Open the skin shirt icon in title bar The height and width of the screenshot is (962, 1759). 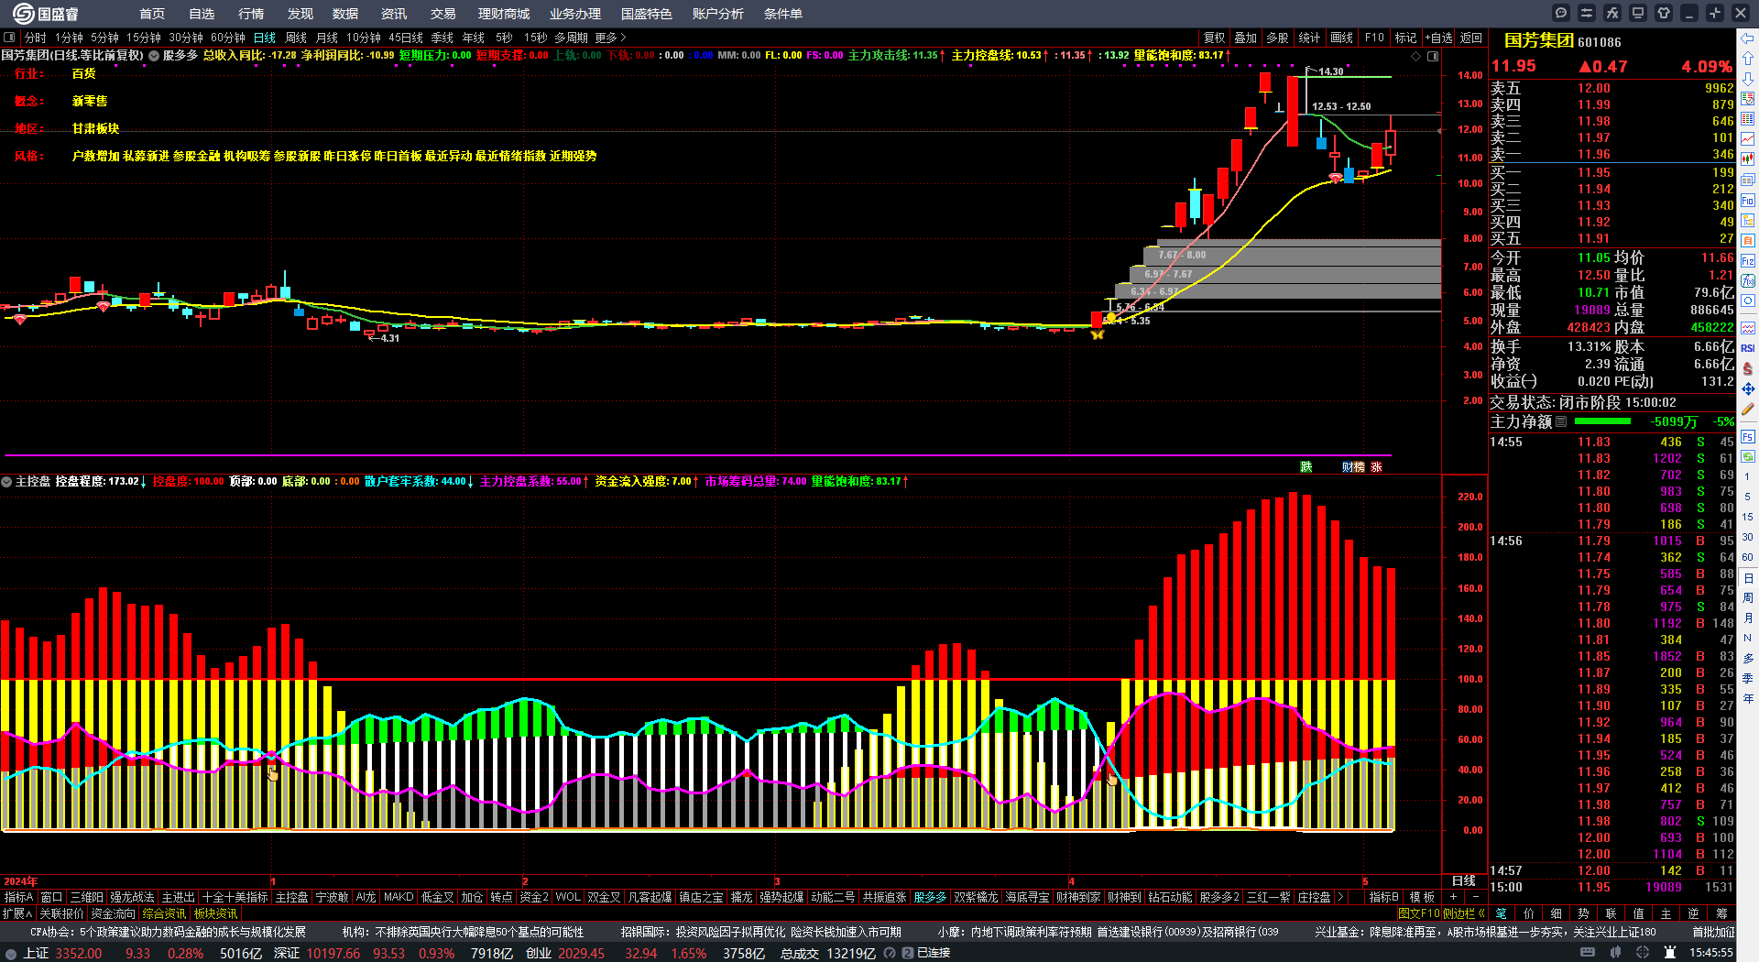(x=1664, y=13)
